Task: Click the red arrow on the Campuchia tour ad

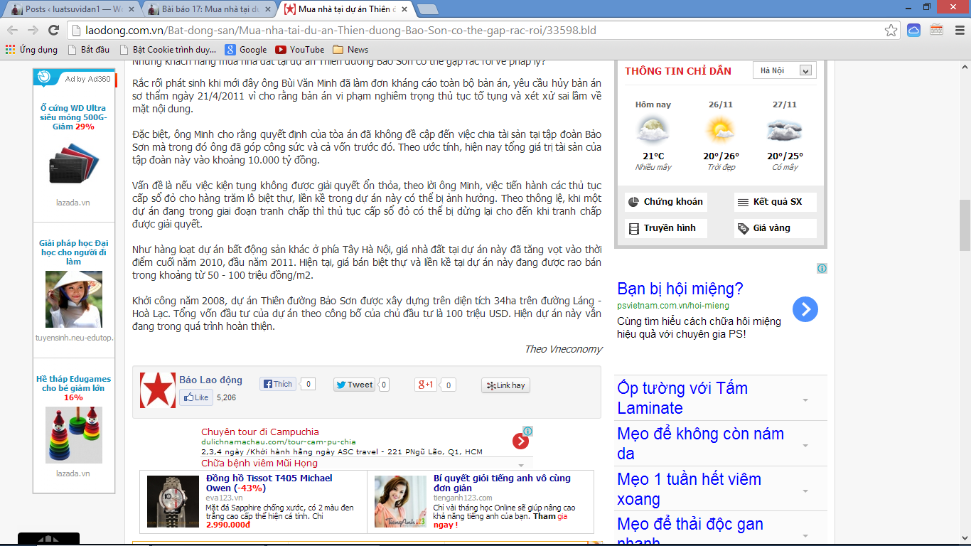Action: (x=521, y=441)
